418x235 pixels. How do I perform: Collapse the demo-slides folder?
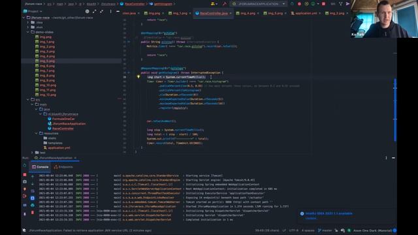tap(28, 32)
